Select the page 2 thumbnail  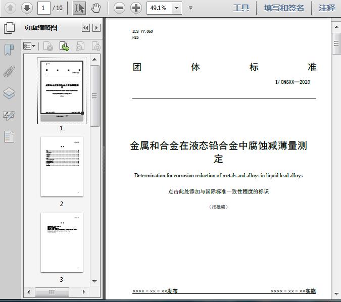coord(62,167)
